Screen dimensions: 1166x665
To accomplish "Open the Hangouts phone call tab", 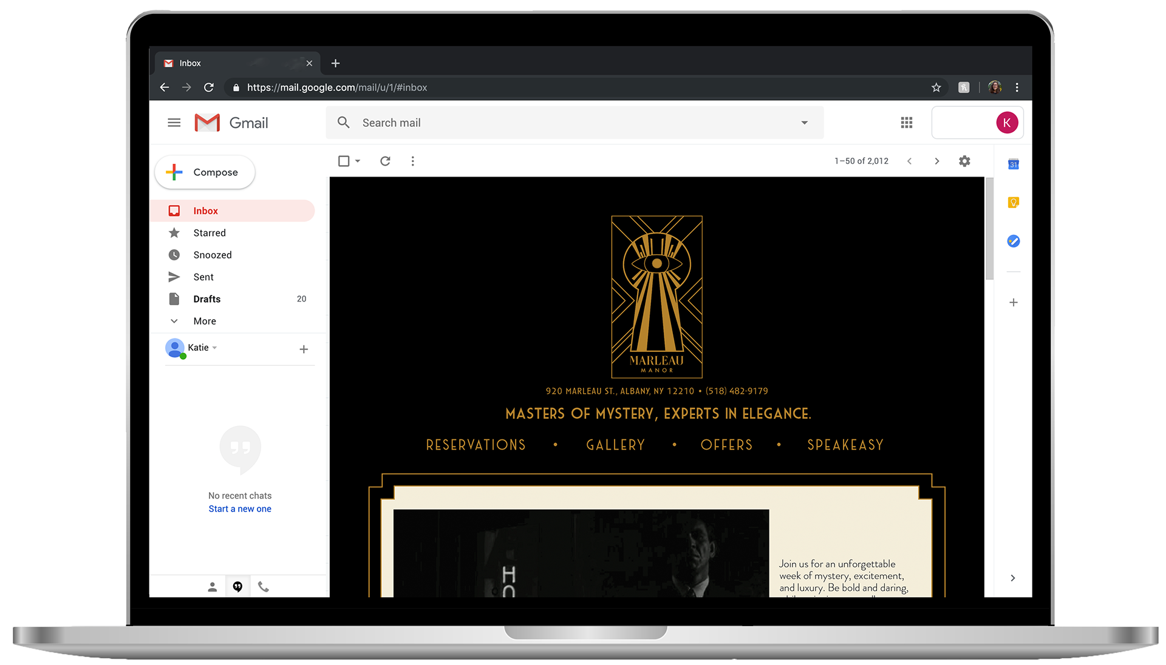I will coord(263,587).
